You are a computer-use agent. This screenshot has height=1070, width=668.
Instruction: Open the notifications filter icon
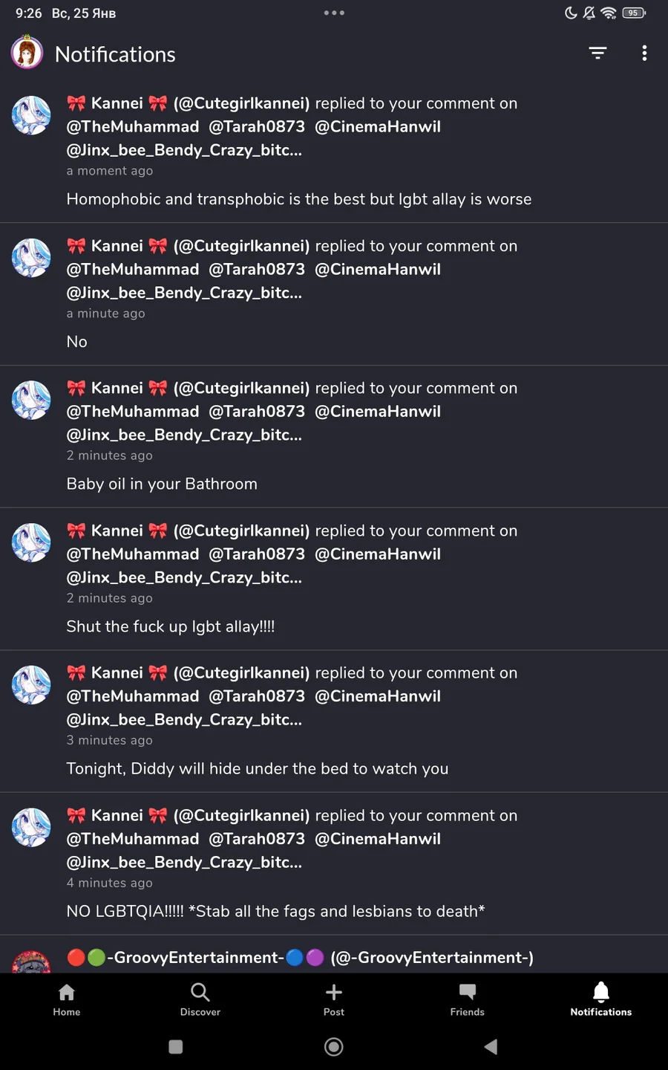click(x=597, y=53)
